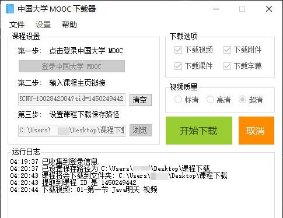Click the 清空 button to clear the link
The image size is (283, 218).
click(141, 100)
